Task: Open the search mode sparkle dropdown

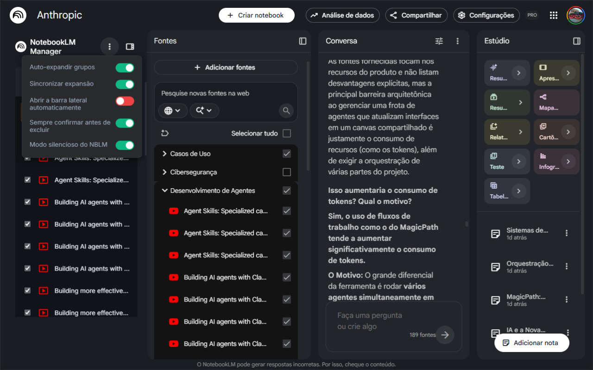Action: [204, 111]
